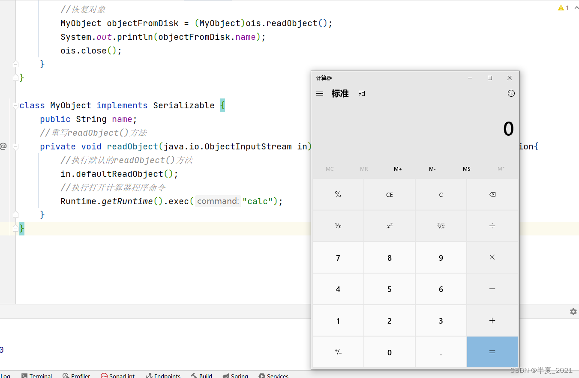Open the run panel settings gear
Image resolution: width=579 pixels, height=378 pixels.
pos(573,312)
